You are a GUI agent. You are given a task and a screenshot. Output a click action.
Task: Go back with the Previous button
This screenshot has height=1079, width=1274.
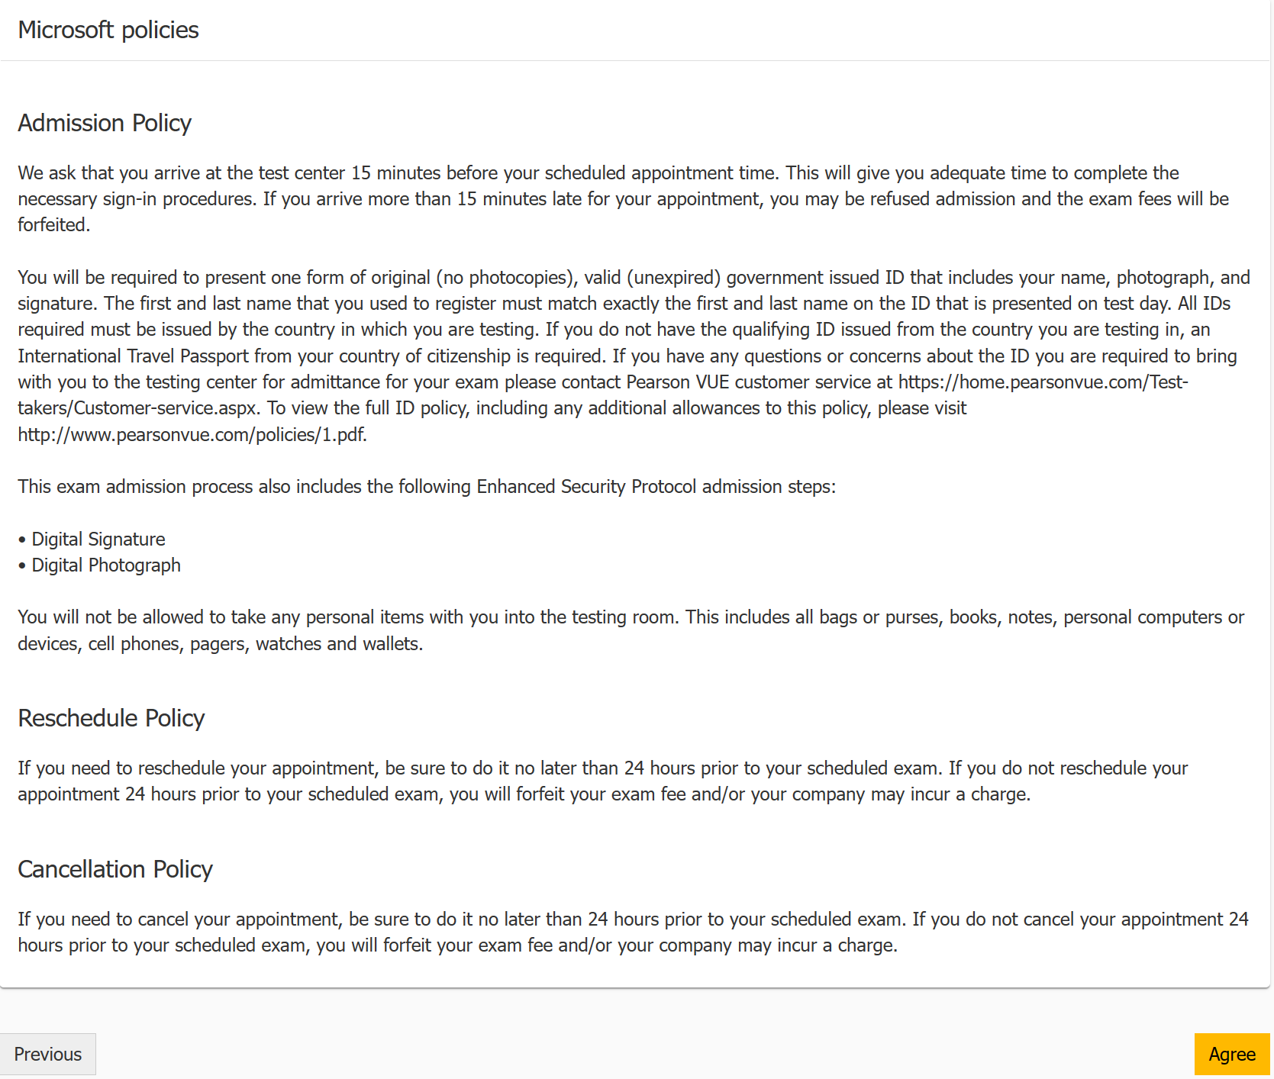[47, 1054]
